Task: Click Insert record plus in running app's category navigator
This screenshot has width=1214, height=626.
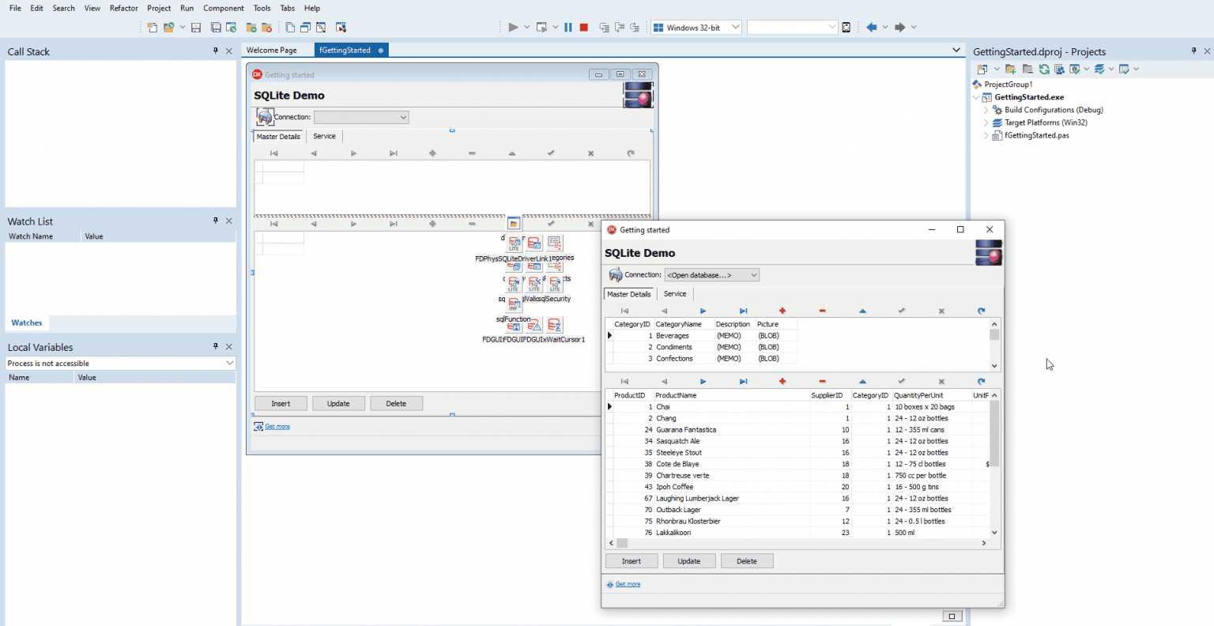Action: click(x=782, y=311)
